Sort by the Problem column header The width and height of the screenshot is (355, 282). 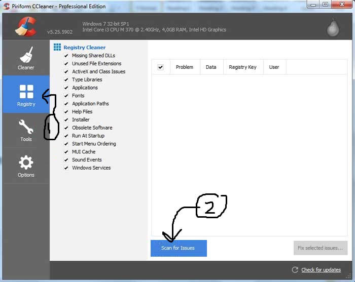(185, 67)
